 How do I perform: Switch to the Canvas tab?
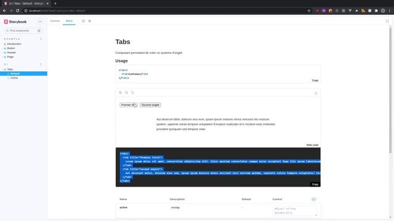coord(55,21)
